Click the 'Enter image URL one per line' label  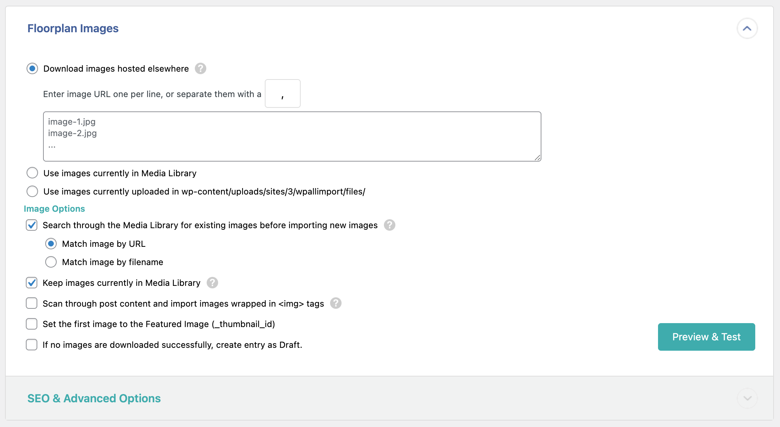point(152,94)
